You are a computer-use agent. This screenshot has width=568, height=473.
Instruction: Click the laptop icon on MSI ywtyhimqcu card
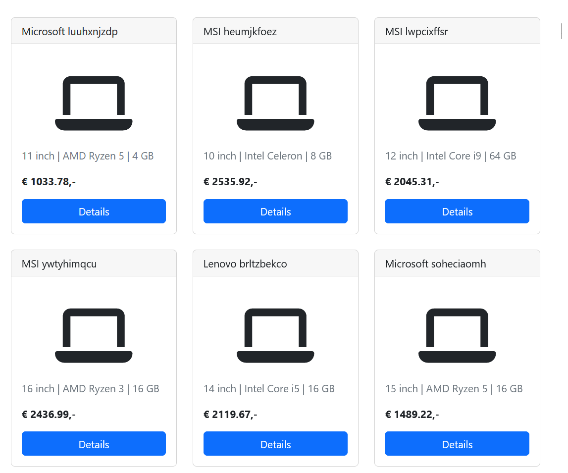pyautogui.click(x=94, y=335)
